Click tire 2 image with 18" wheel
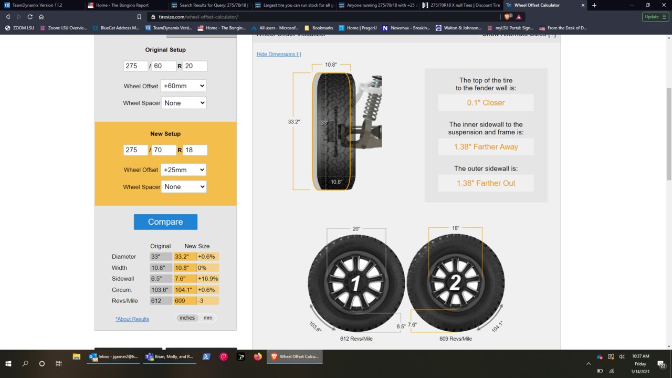 [456, 283]
